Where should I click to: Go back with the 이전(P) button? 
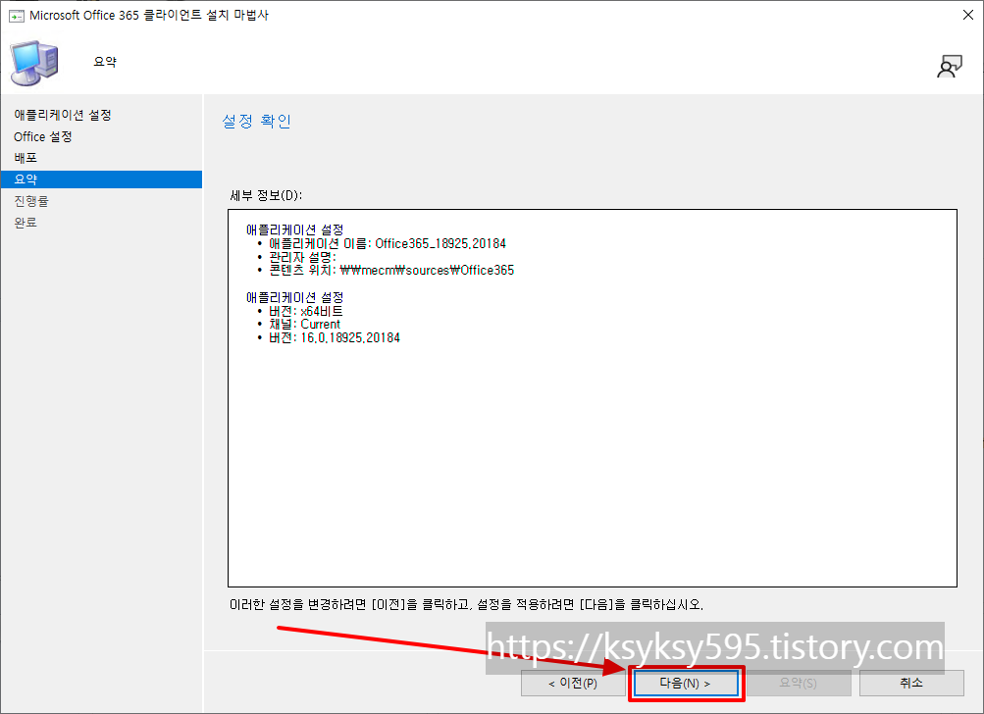573,684
